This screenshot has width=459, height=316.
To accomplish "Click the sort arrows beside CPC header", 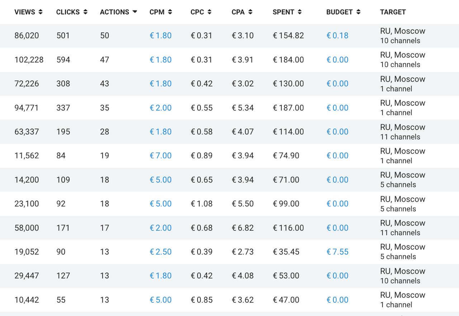I will [x=209, y=12].
